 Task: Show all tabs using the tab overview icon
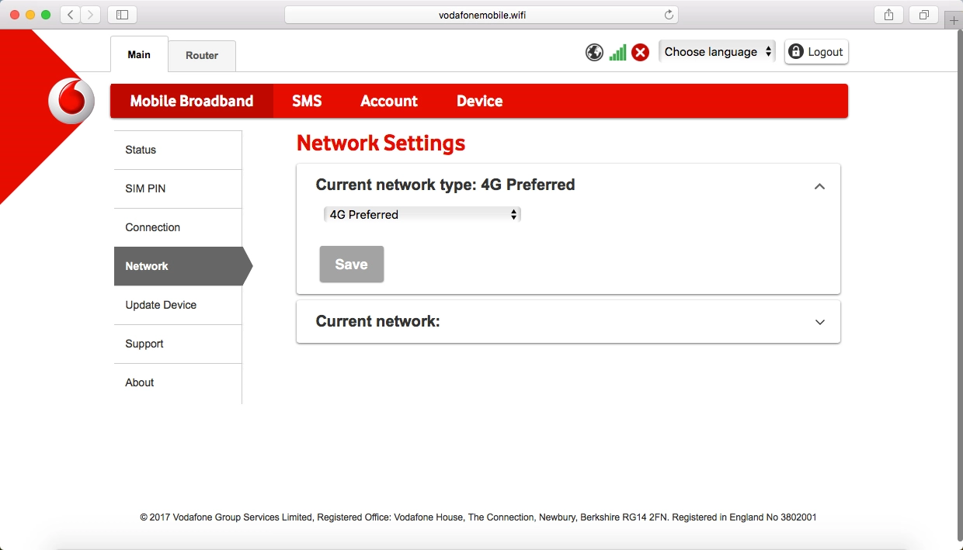point(924,15)
